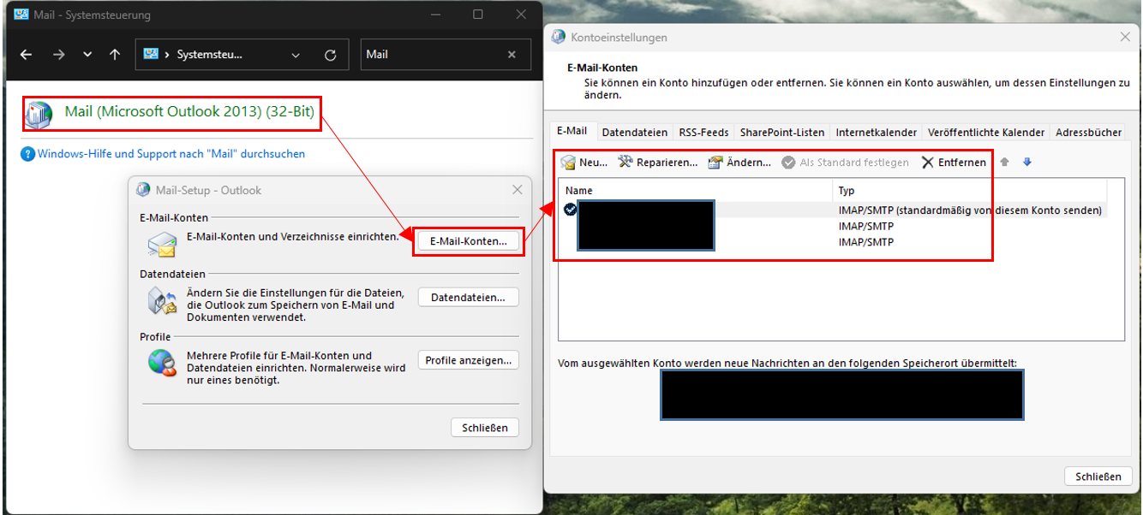Click Ändern... in account toolbar
The image size is (1143, 515).
[x=739, y=163]
